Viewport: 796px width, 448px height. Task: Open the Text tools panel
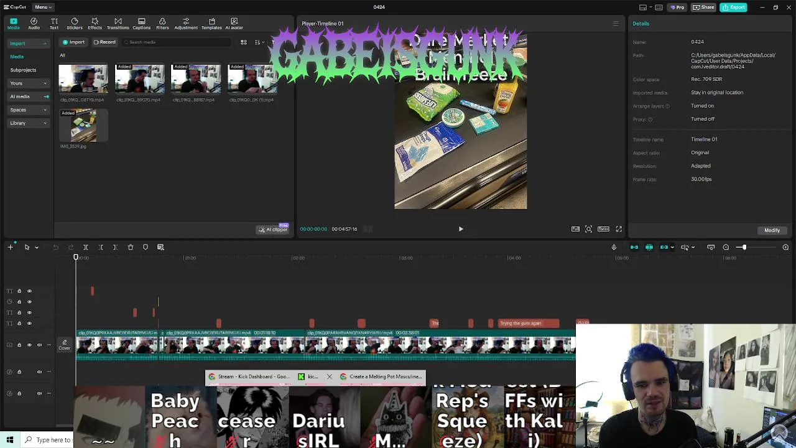click(54, 24)
